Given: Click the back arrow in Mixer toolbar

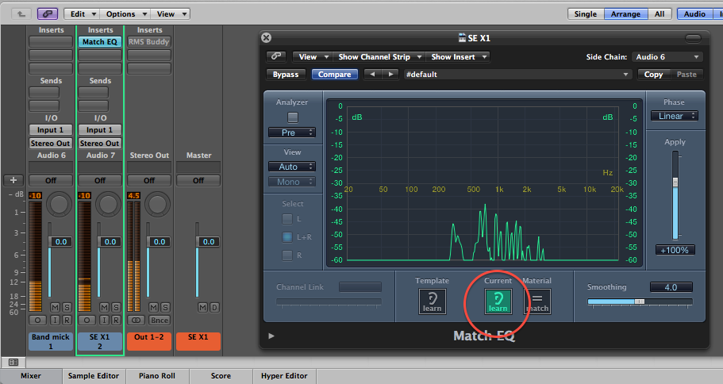Looking at the screenshot, I should point(21,13).
